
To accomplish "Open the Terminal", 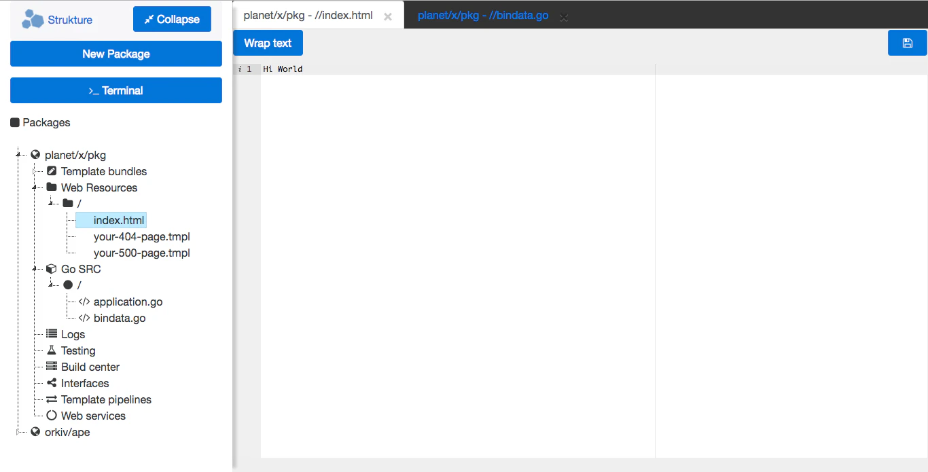I will click(115, 90).
